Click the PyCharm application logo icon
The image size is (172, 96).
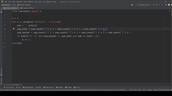click(x=2, y=2)
